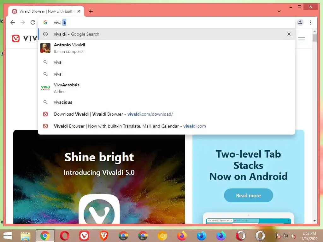Click the Read more button
This screenshot has height=242, width=323.
pos(249,195)
